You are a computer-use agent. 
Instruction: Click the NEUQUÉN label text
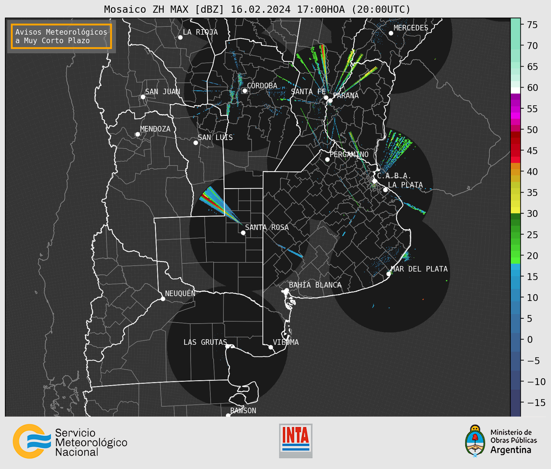tap(180, 293)
